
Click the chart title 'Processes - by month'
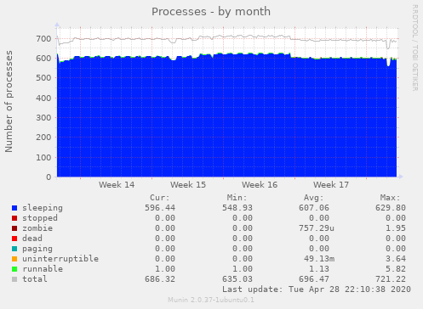tap(211, 12)
